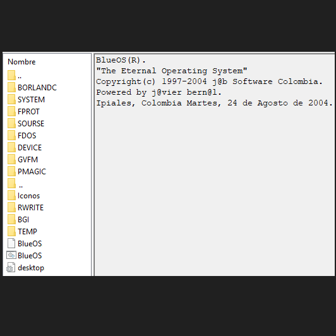This screenshot has width=336, height=336.
Task: Open the BORLANDC folder icon
Action: [11, 87]
